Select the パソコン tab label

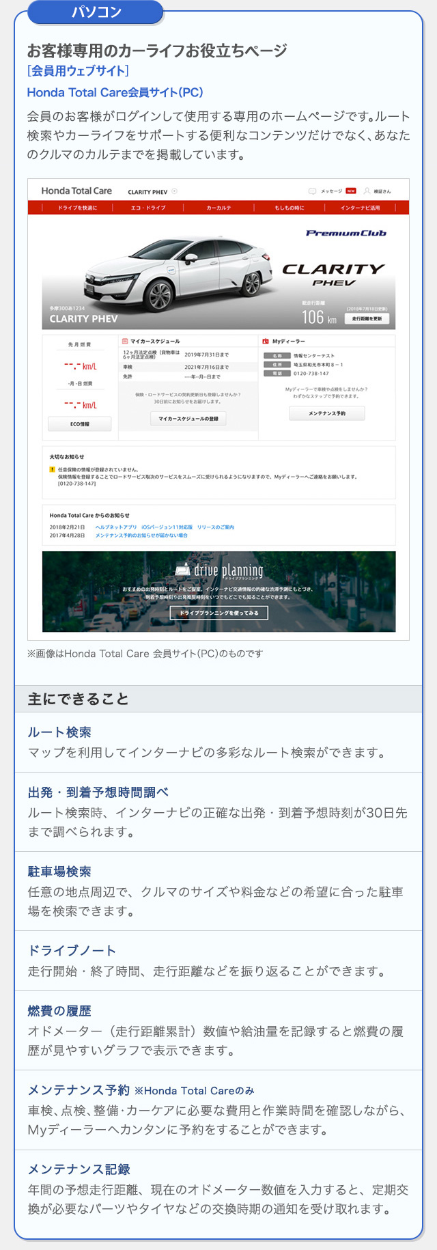pyautogui.click(x=96, y=12)
